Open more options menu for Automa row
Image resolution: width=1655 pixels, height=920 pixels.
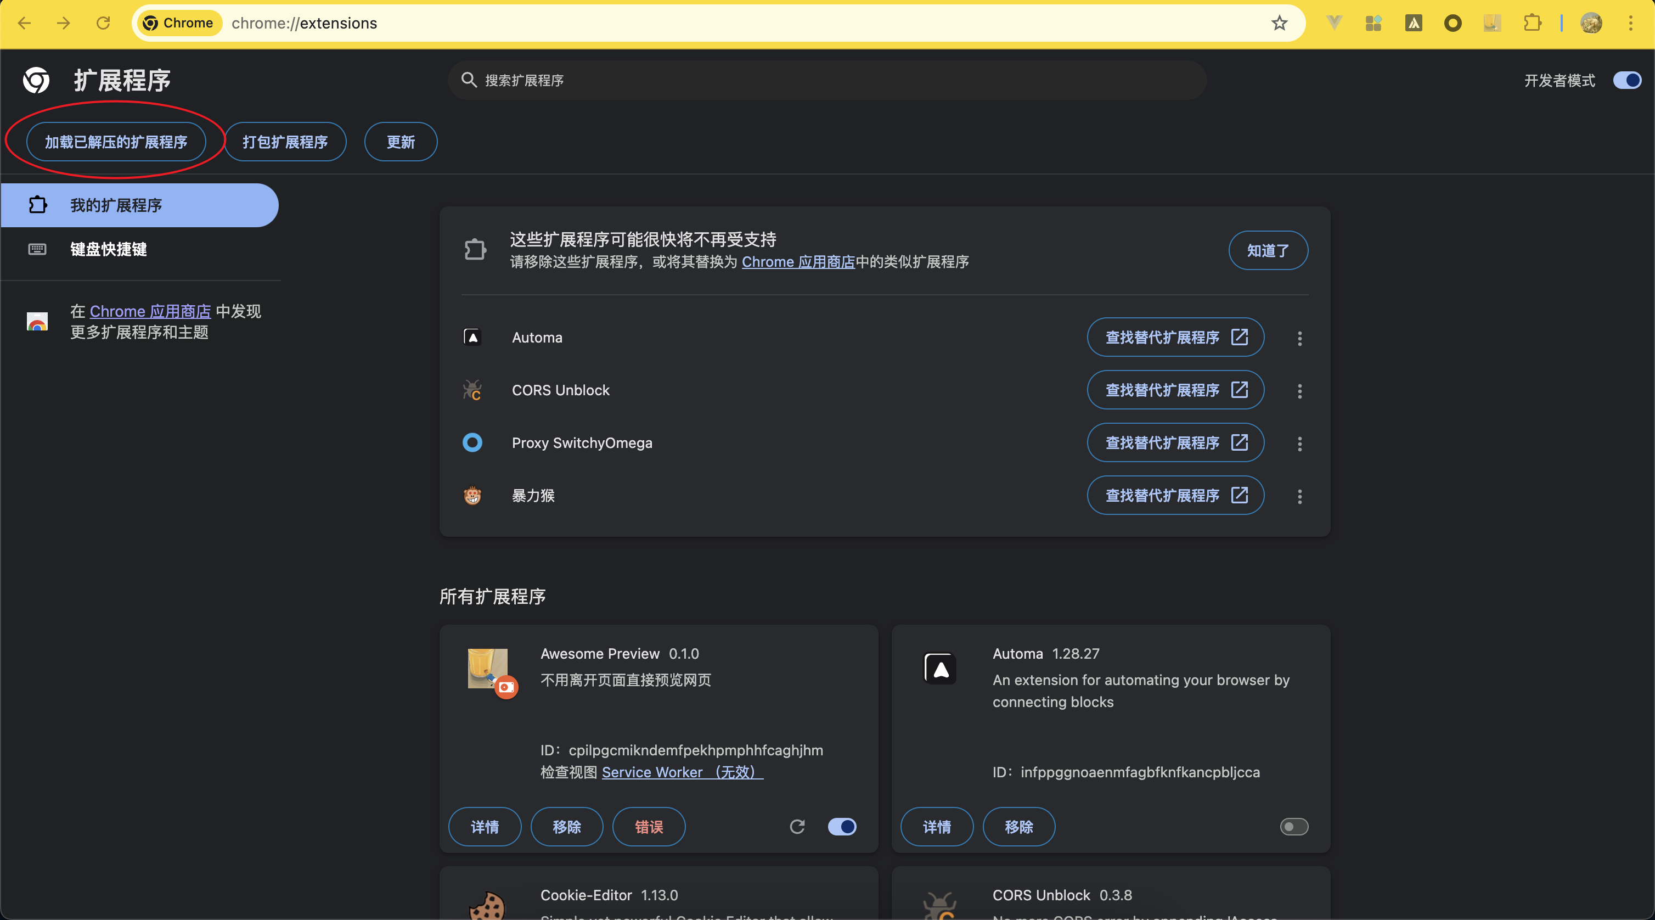(1299, 338)
